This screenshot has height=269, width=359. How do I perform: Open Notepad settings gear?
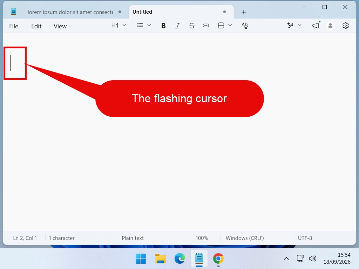(x=345, y=26)
